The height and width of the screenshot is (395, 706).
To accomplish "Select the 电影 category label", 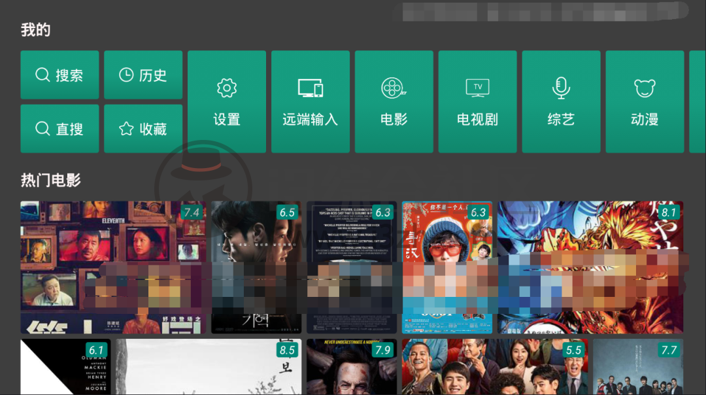I will pyautogui.click(x=394, y=120).
